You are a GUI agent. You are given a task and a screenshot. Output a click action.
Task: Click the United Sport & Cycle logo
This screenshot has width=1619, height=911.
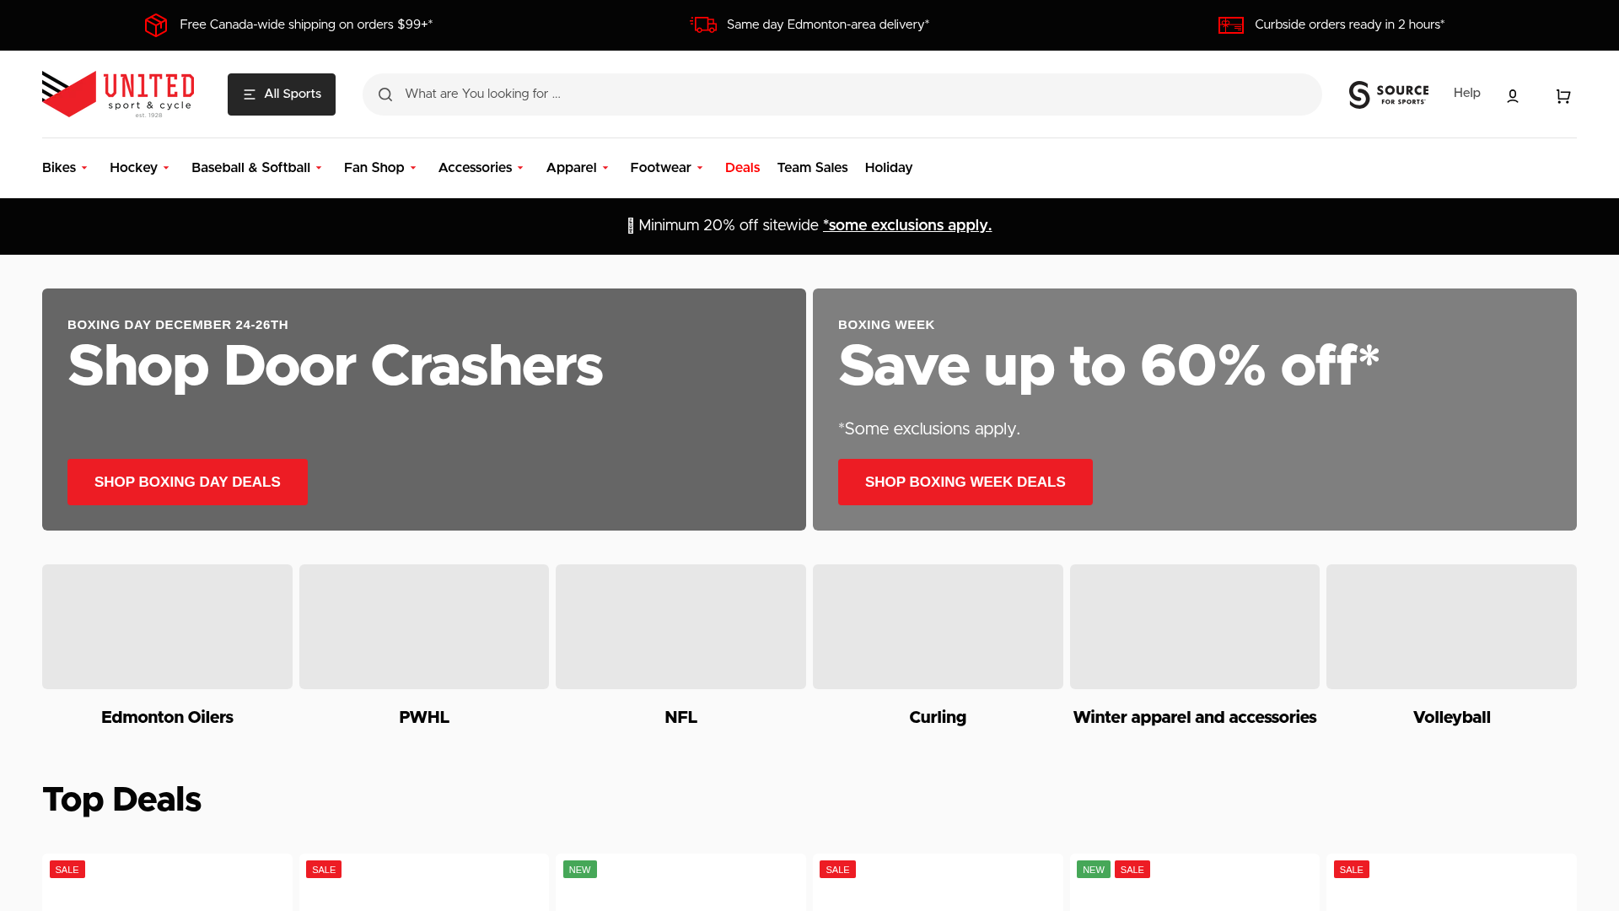[x=118, y=94]
